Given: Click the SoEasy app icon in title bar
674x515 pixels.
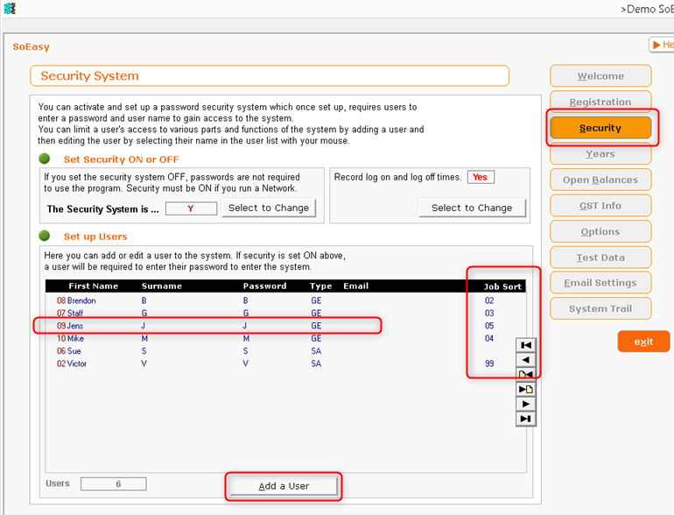Looking at the screenshot, I should pos(10,8).
